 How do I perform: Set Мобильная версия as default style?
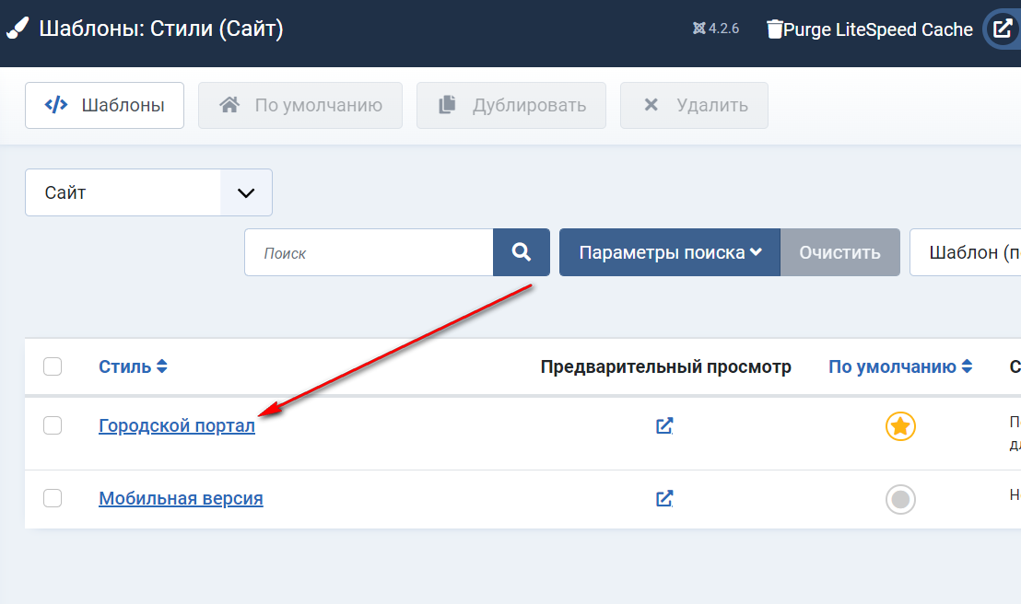click(900, 499)
